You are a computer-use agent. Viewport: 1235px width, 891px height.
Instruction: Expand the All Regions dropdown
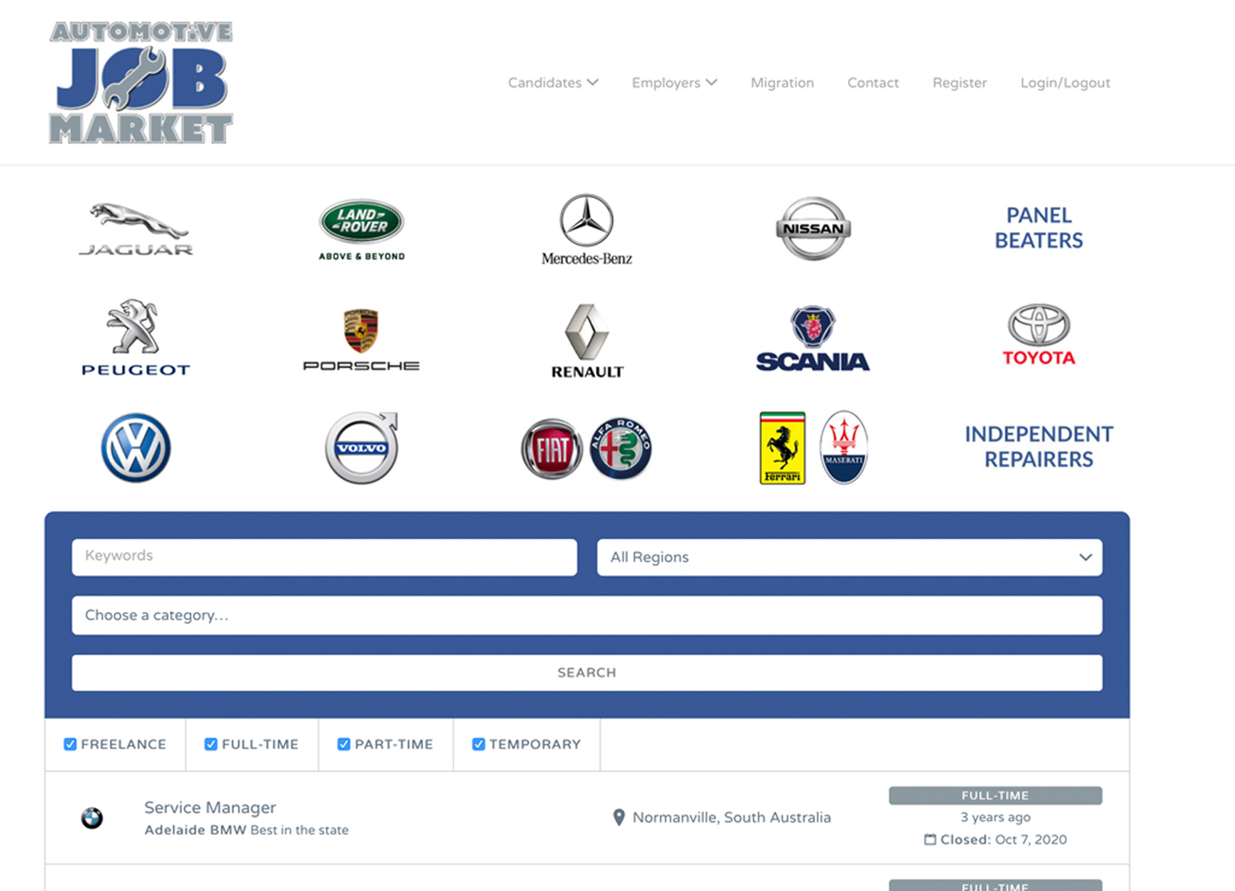[849, 557]
